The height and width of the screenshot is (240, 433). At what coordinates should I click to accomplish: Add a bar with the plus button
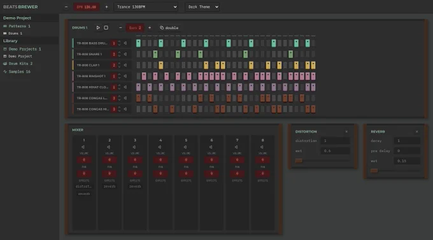pos(150,27)
